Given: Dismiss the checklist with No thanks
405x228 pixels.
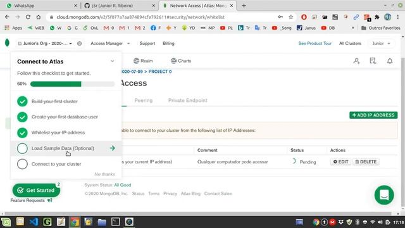Looking at the screenshot, I should coord(104,174).
